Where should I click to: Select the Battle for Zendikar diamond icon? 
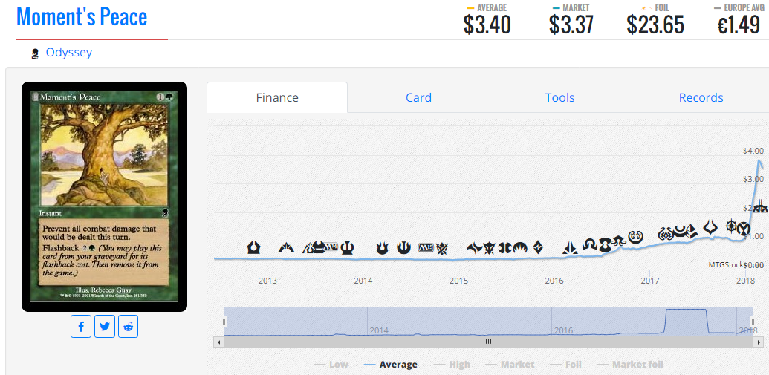coord(538,247)
